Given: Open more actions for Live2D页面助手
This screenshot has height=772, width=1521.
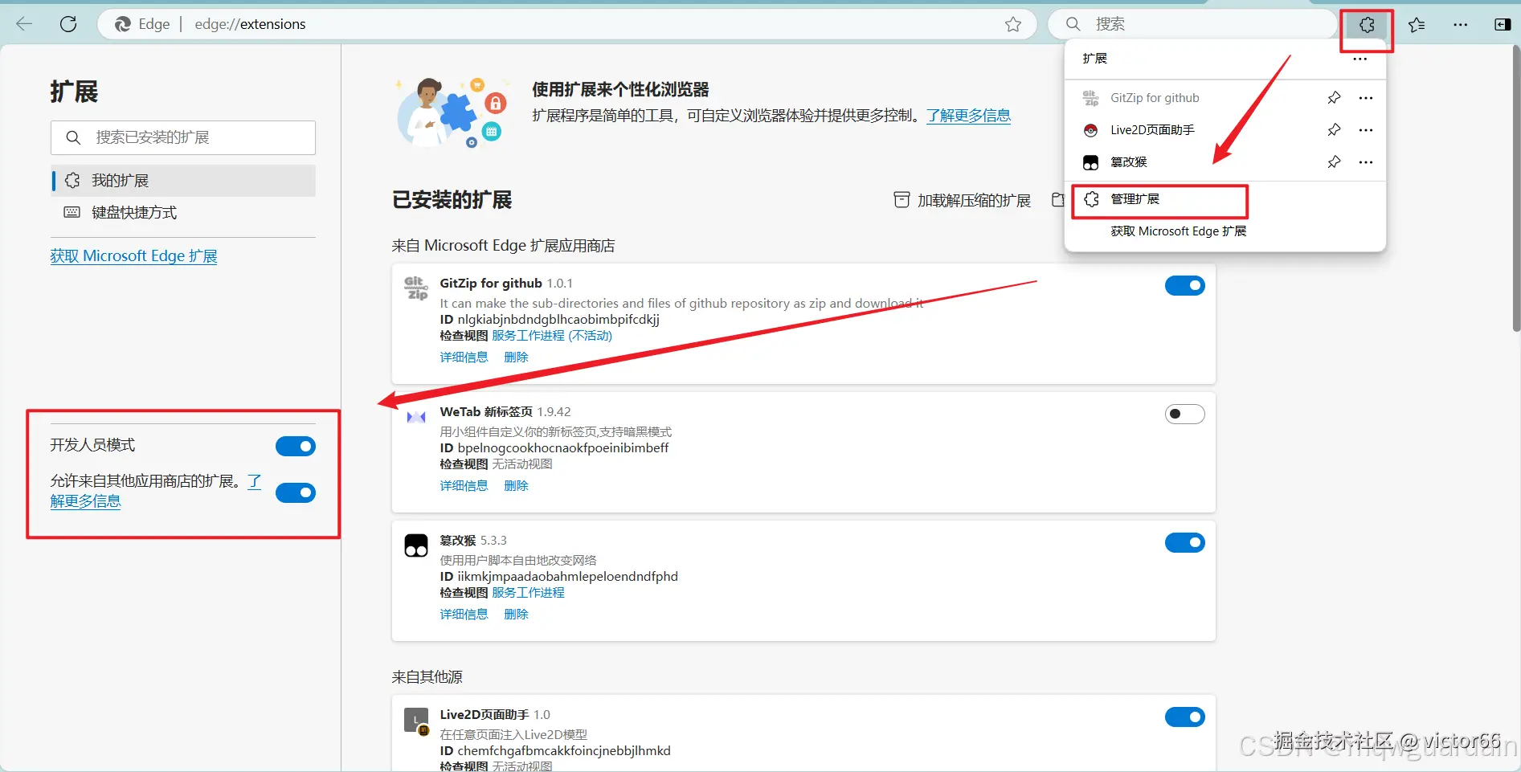Looking at the screenshot, I should click(1366, 130).
